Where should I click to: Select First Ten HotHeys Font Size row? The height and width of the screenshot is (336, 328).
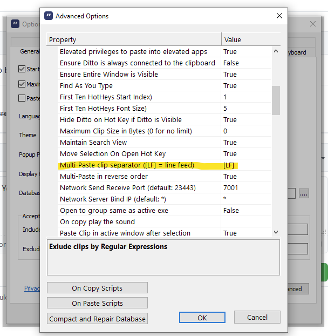(165, 109)
